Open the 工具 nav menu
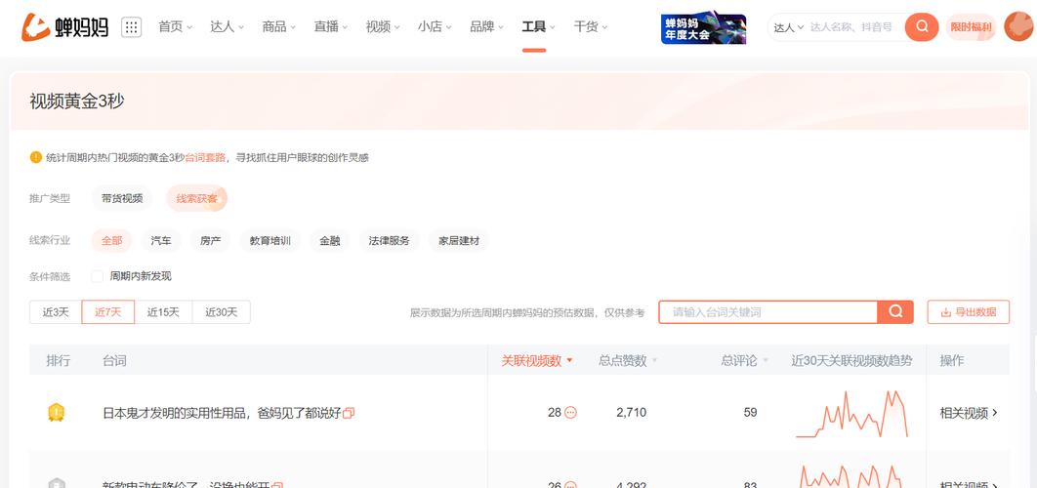This screenshot has width=1037, height=488. (x=538, y=27)
